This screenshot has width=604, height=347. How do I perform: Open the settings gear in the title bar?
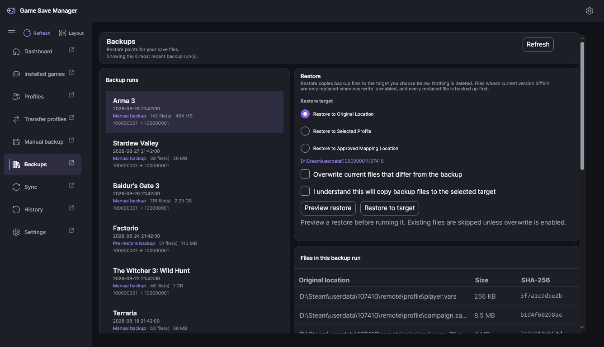click(x=589, y=11)
